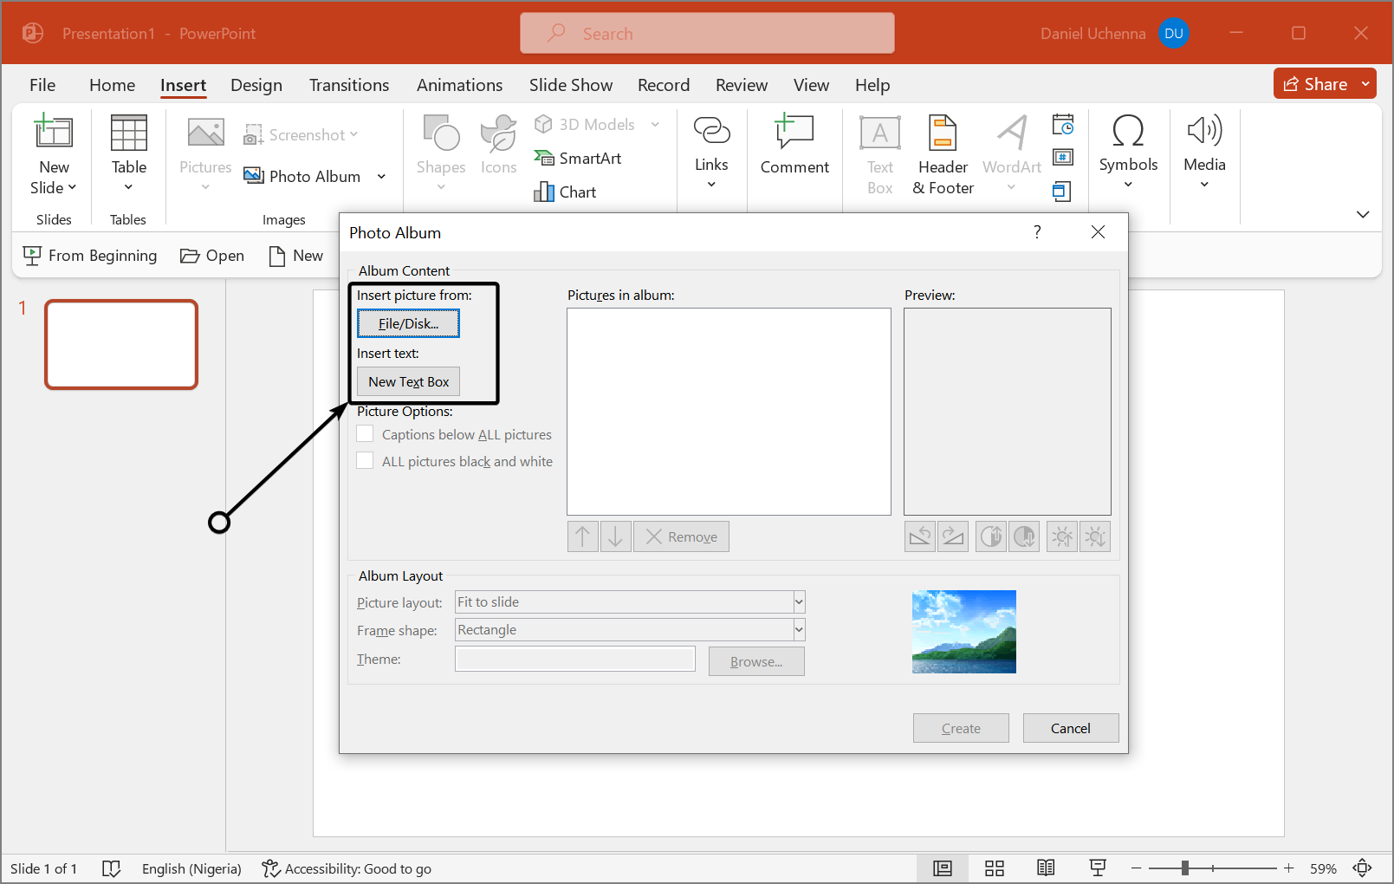Open the Animations tab
The width and height of the screenshot is (1394, 884).
click(459, 85)
